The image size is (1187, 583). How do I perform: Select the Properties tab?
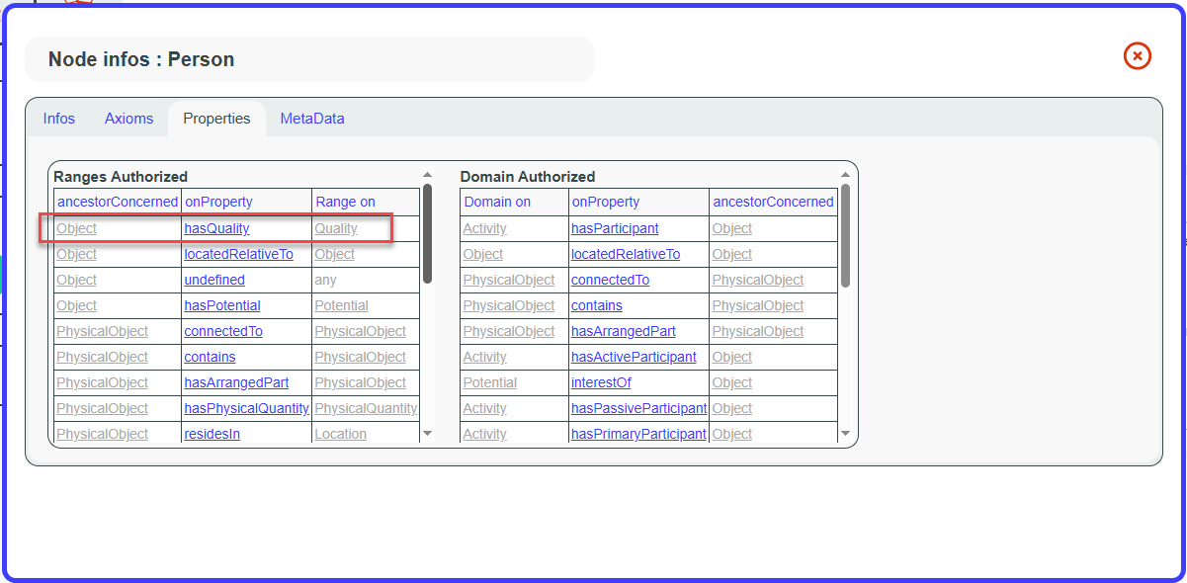point(216,119)
